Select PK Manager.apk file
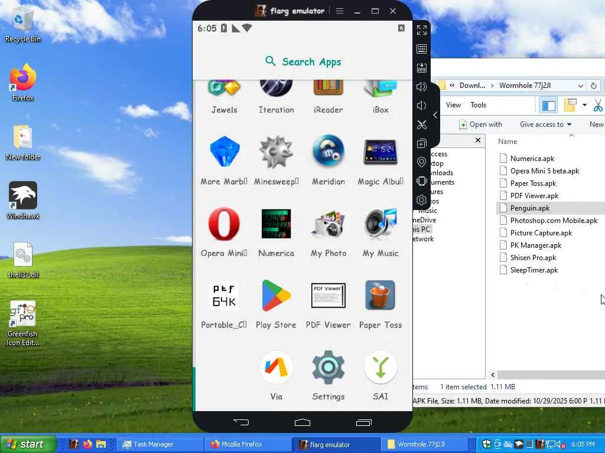Viewport: 605px width, 453px height. (535, 245)
